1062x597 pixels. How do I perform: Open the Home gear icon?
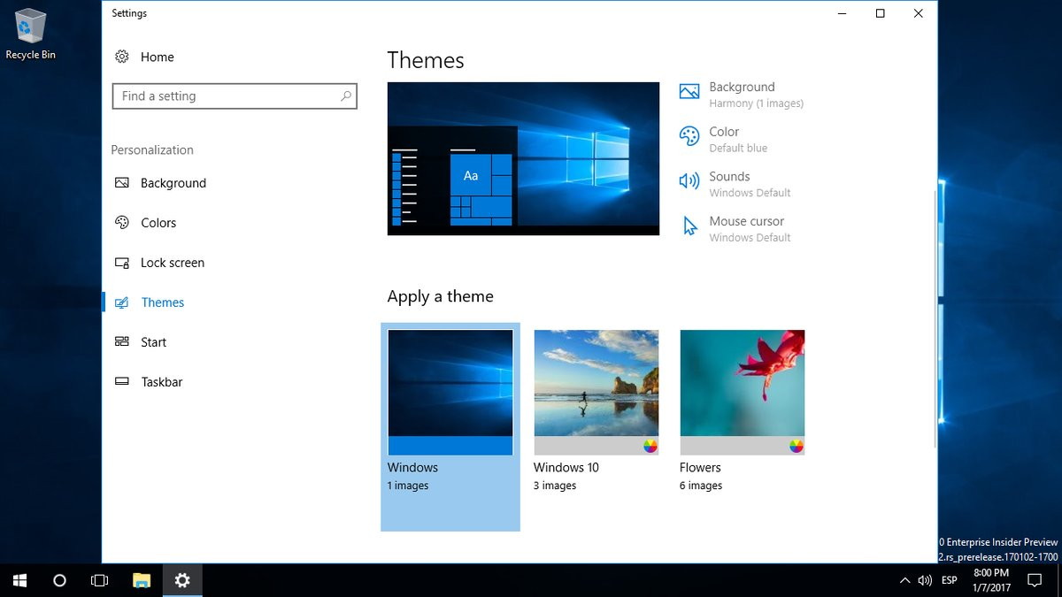121,57
